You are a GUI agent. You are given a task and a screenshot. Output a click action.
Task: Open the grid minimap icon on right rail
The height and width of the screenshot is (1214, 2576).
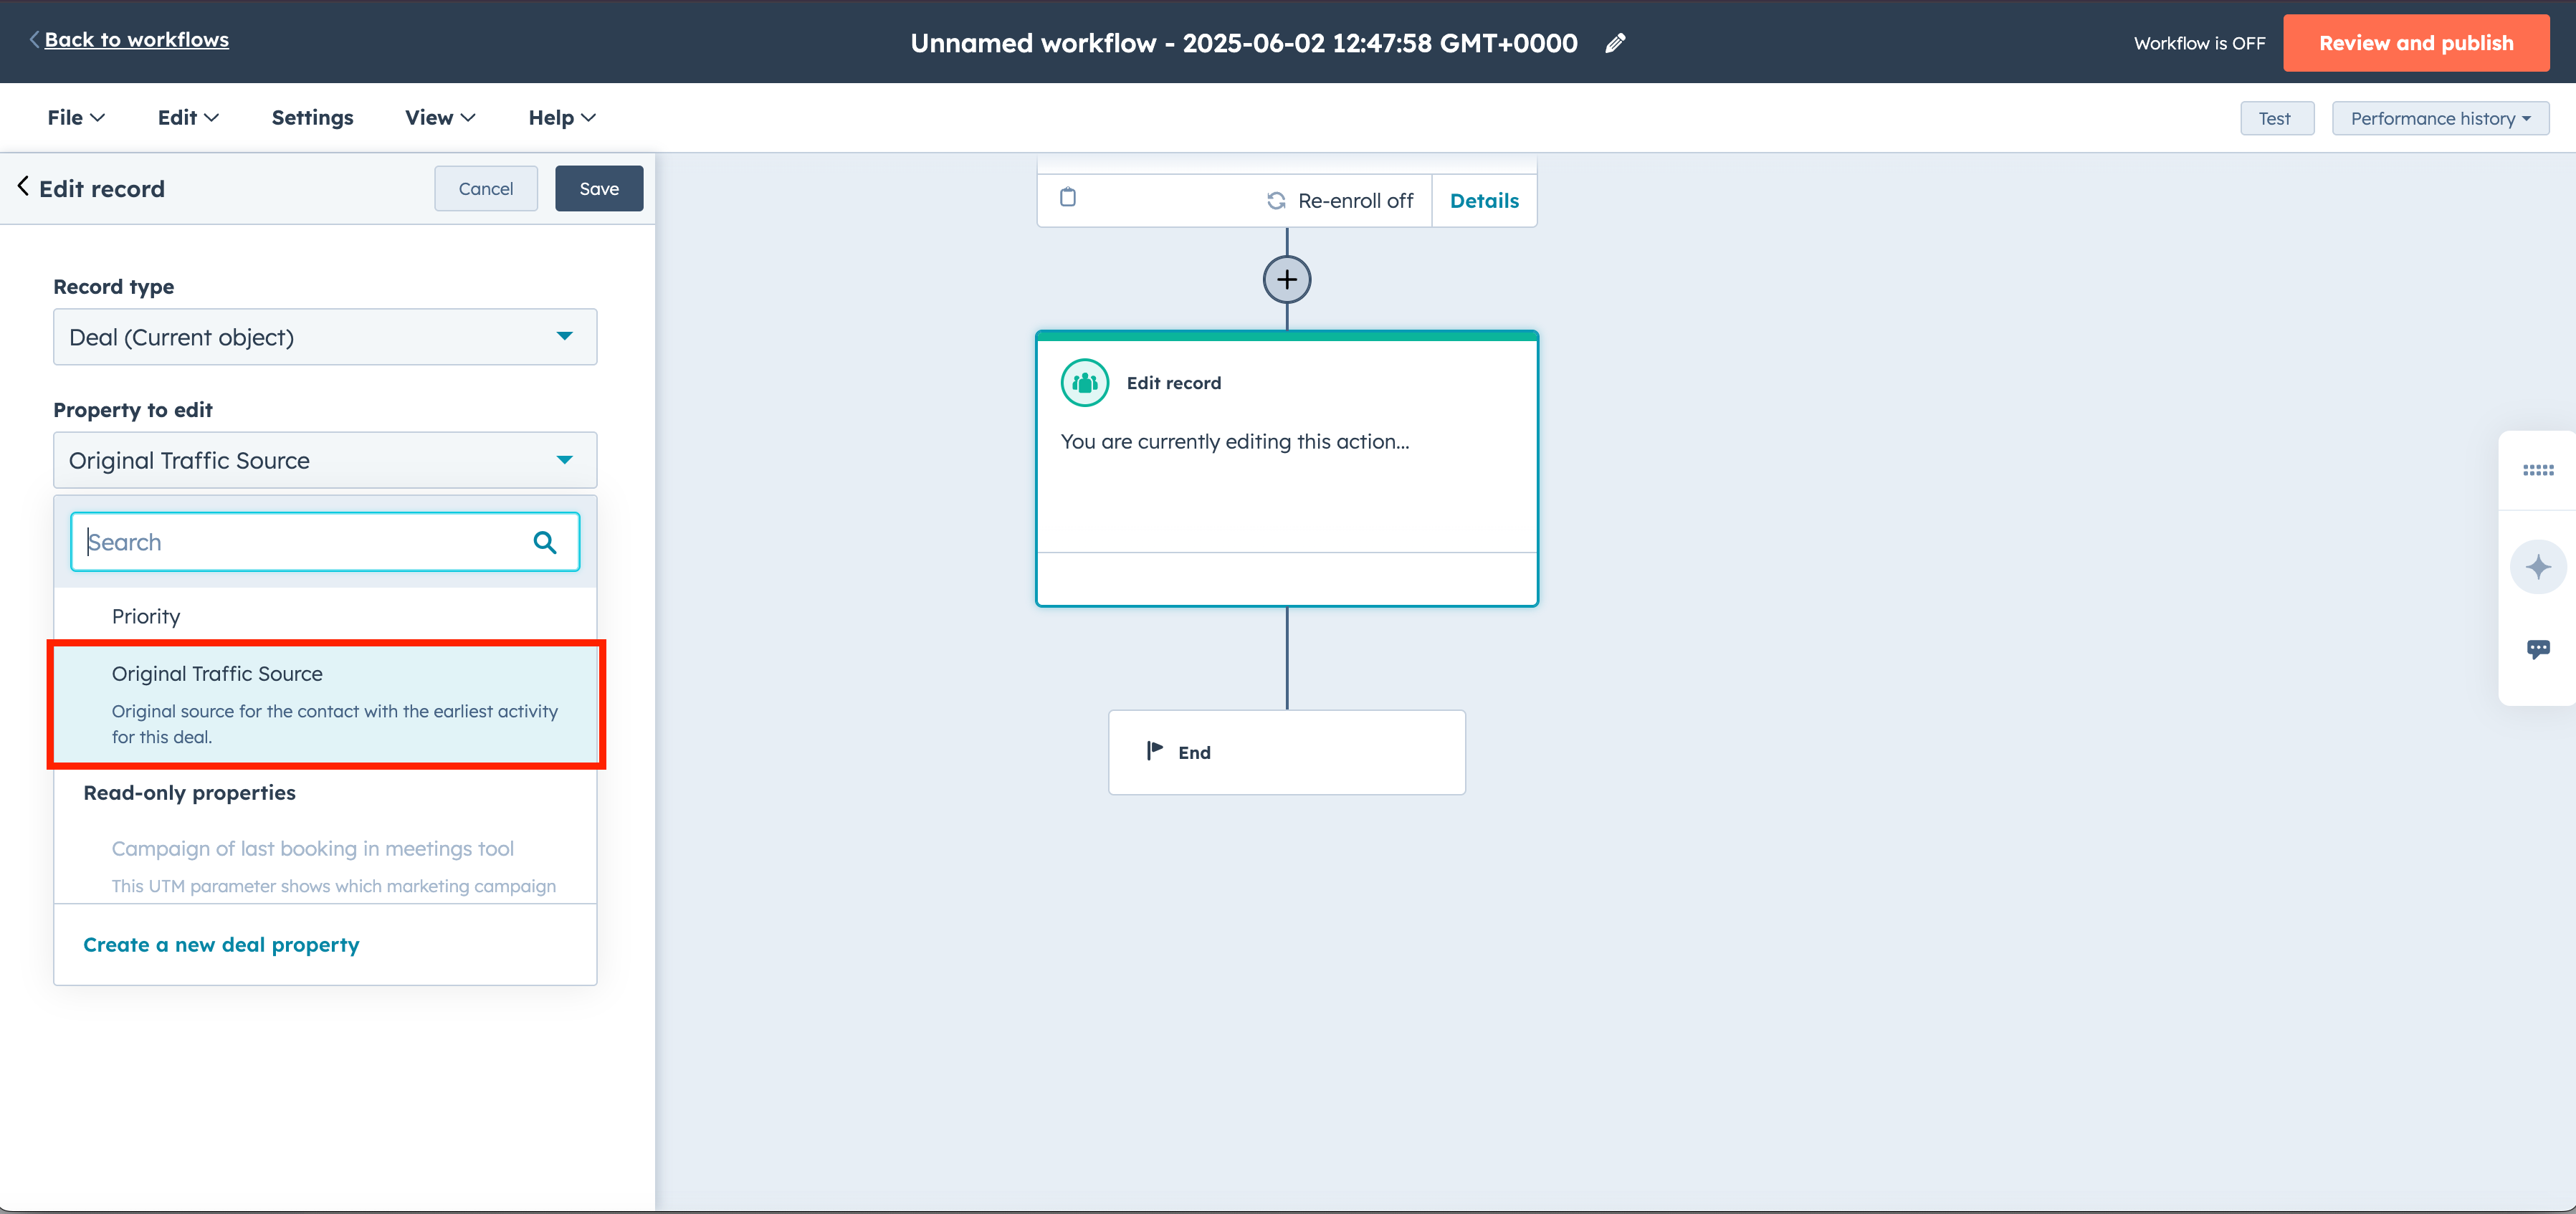pos(2538,470)
